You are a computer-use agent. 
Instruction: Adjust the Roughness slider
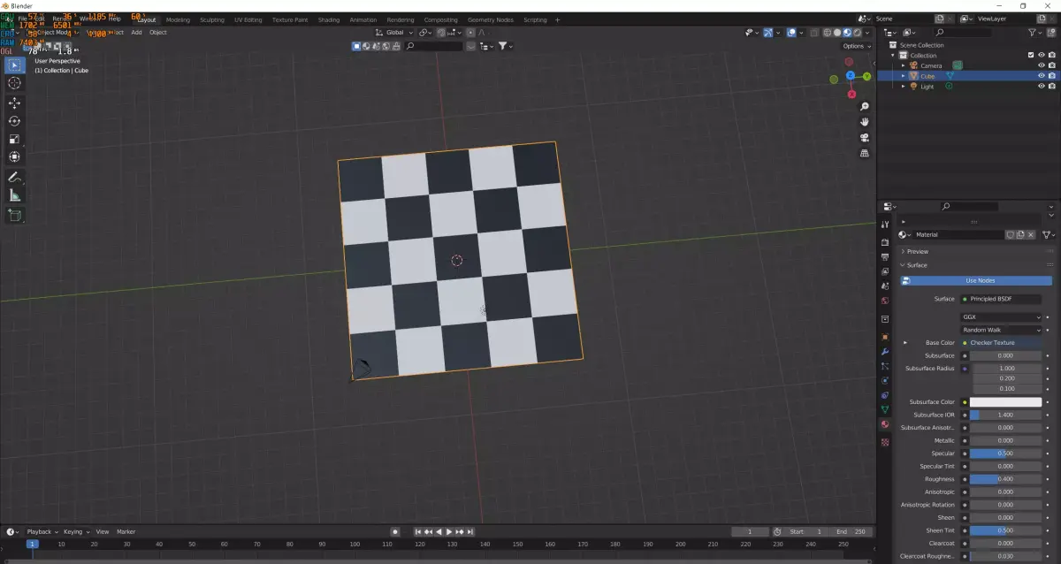click(1006, 479)
